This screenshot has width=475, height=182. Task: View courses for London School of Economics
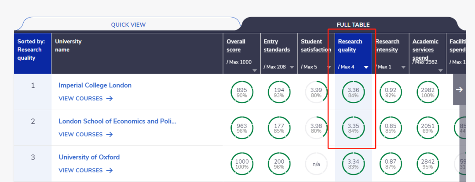[x=86, y=134]
